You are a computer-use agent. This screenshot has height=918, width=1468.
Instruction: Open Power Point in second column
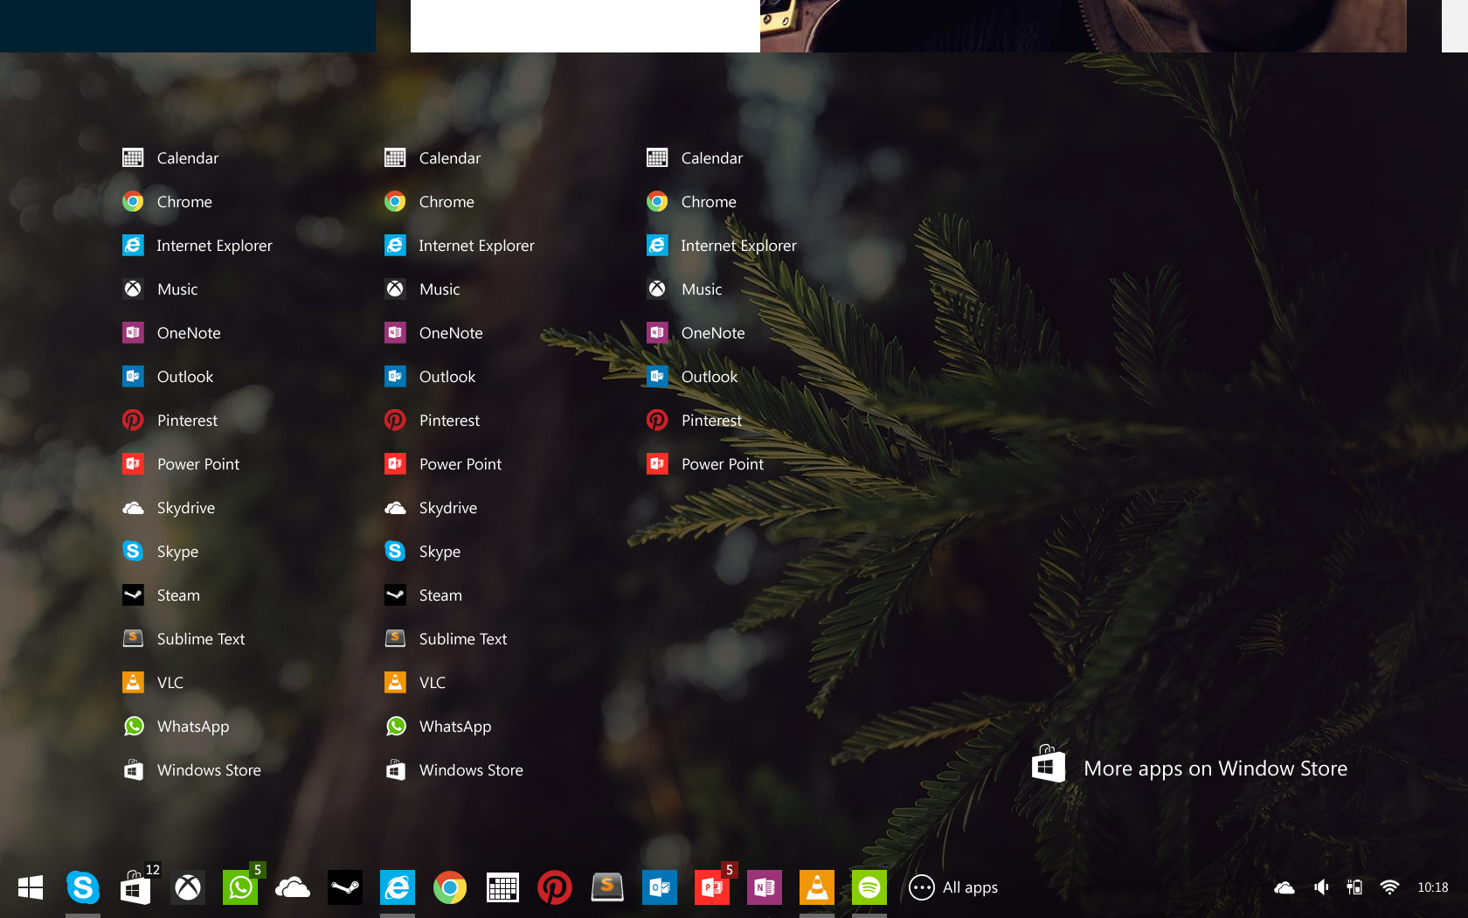443,463
